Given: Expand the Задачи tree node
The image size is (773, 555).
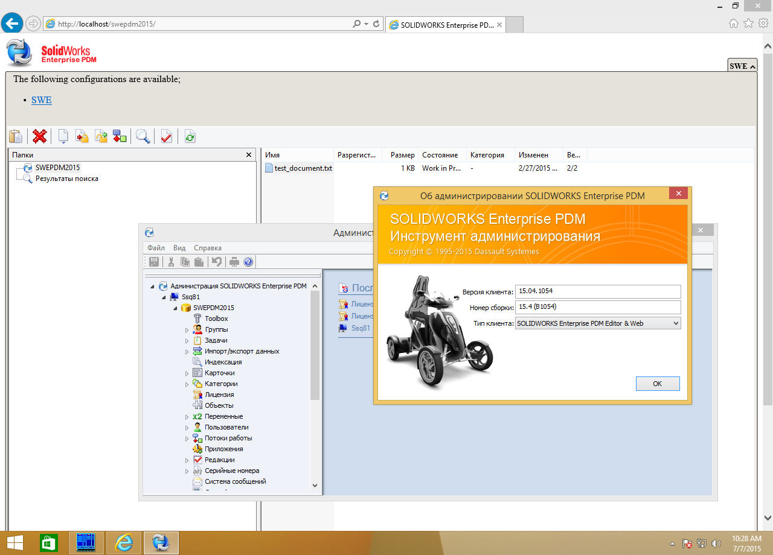Looking at the screenshot, I should tap(187, 341).
